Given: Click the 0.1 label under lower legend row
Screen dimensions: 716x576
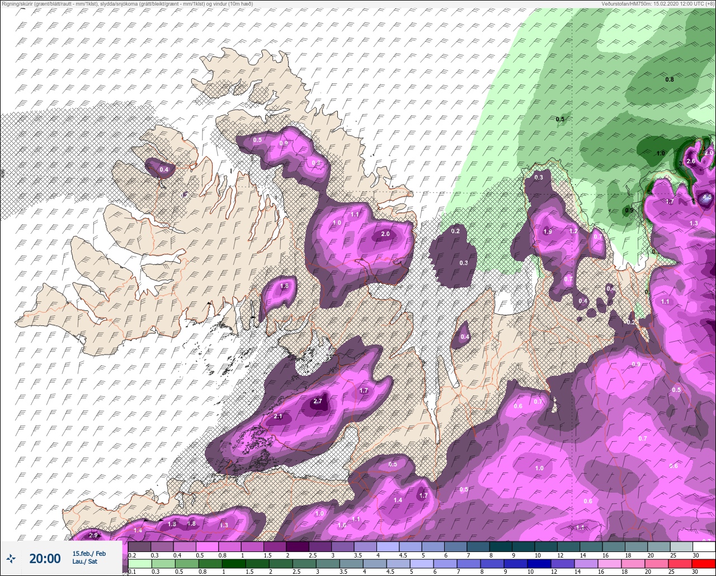Looking at the screenshot, I should [x=132, y=572].
